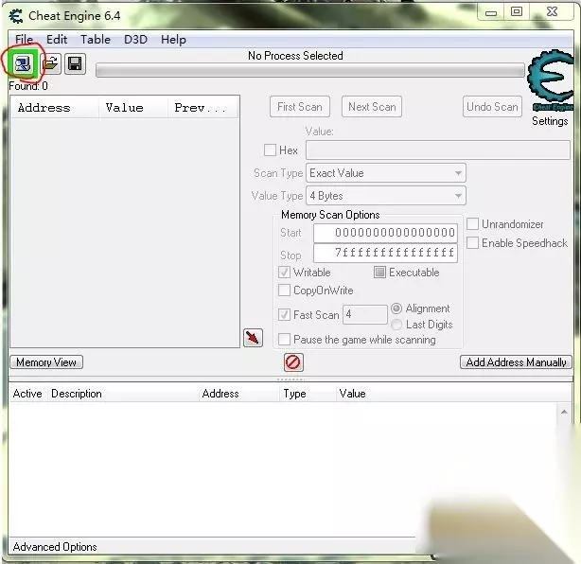Click the Description column header
Screen dimensions: 581x564
point(122,394)
